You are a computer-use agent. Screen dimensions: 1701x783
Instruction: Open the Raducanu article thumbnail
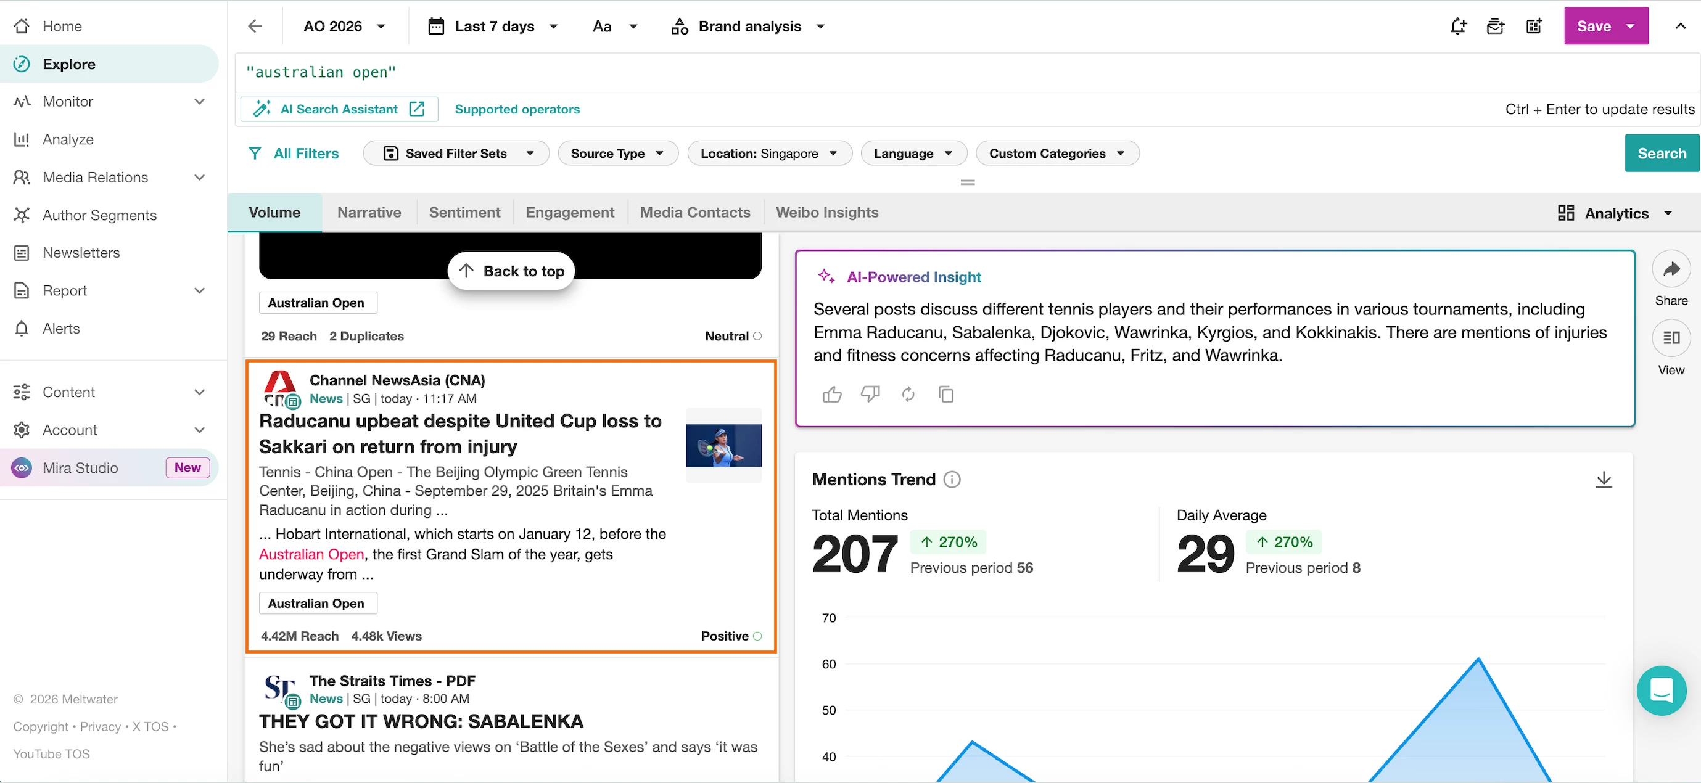click(x=723, y=446)
